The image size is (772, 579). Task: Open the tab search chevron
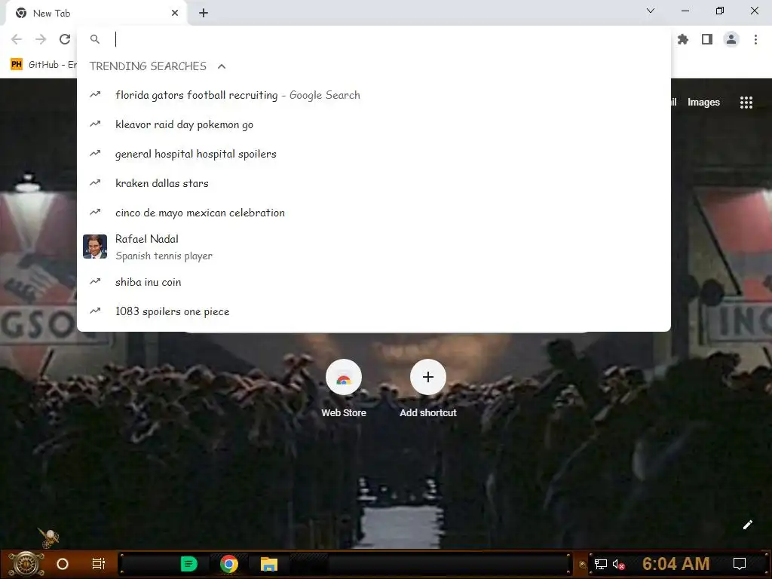[x=651, y=11]
